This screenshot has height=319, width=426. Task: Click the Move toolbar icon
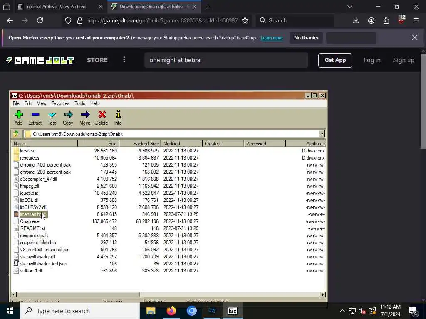click(85, 118)
